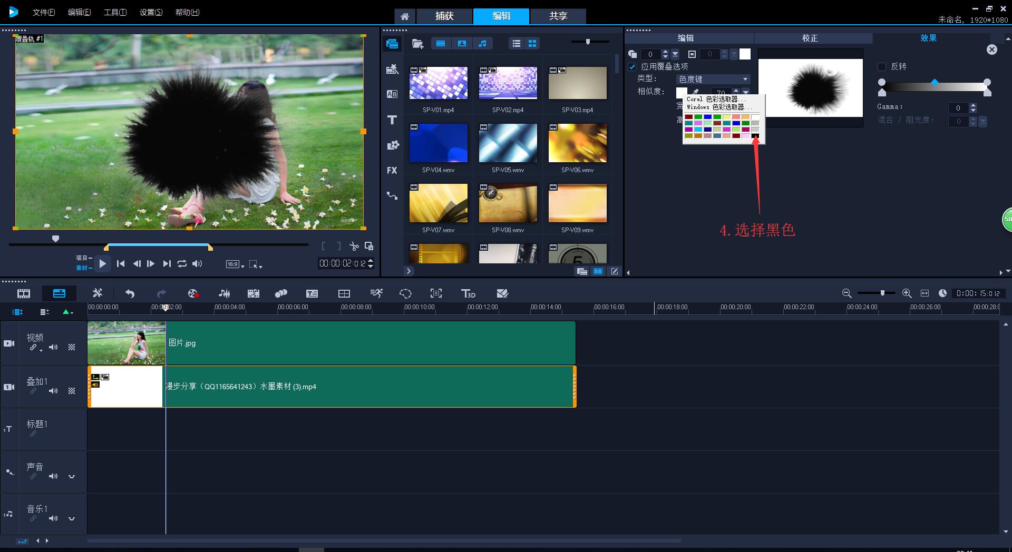1012x552 pixels.
Task: Toggle photo media filter in library
Action: (x=462, y=43)
